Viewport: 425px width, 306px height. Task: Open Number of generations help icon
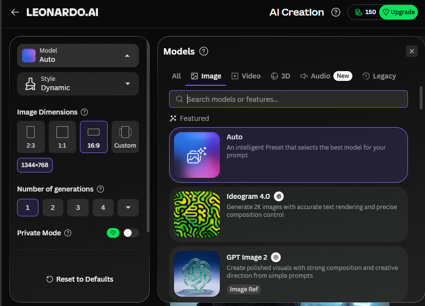tap(100, 189)
